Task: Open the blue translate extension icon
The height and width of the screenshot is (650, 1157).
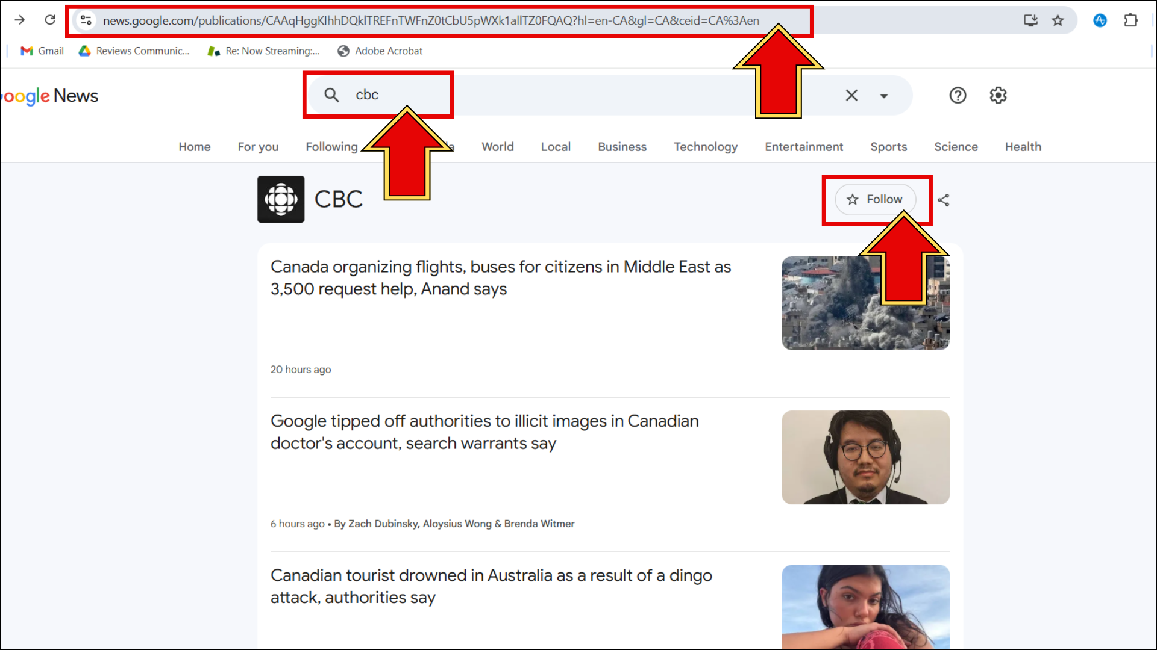Action: click(1100, 20)
